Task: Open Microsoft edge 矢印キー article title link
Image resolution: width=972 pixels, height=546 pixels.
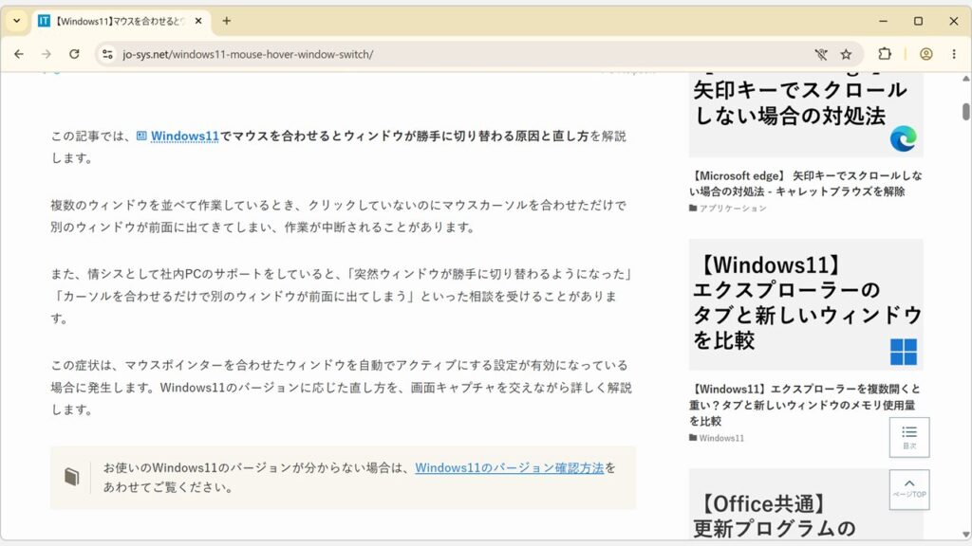Action: (806, 183)
